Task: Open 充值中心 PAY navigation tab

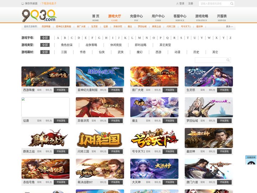Action: click(136, 18)
